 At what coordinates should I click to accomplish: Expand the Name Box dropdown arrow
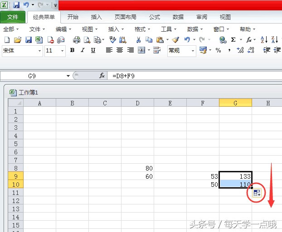[68, 76]
